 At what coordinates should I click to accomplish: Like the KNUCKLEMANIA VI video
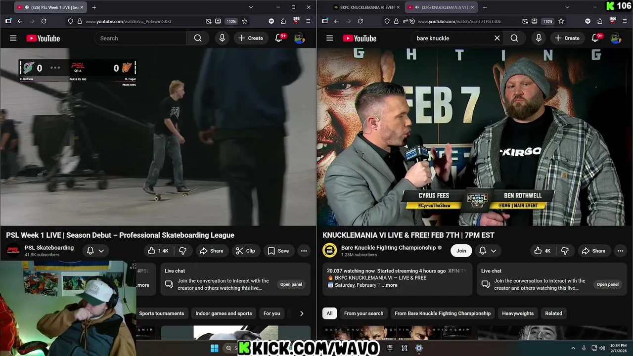(x=542, y=251)
